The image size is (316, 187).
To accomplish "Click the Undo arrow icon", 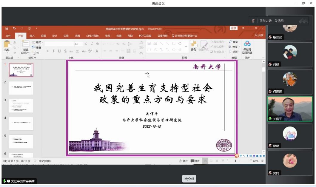I will [14, 29].
